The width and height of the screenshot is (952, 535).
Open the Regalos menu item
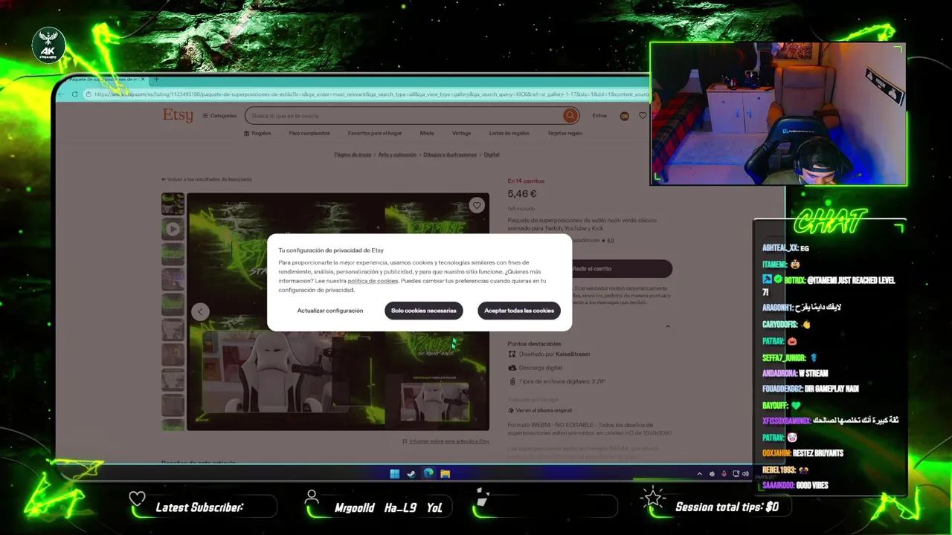pos(257,134)
